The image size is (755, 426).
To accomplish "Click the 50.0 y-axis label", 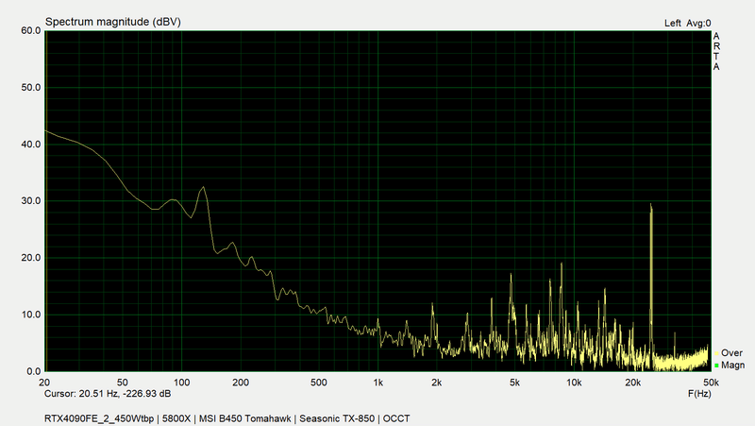I will point(31,88).
